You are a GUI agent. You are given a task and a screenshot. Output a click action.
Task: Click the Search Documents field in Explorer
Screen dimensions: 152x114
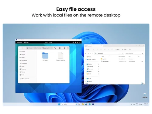point(134,54)
